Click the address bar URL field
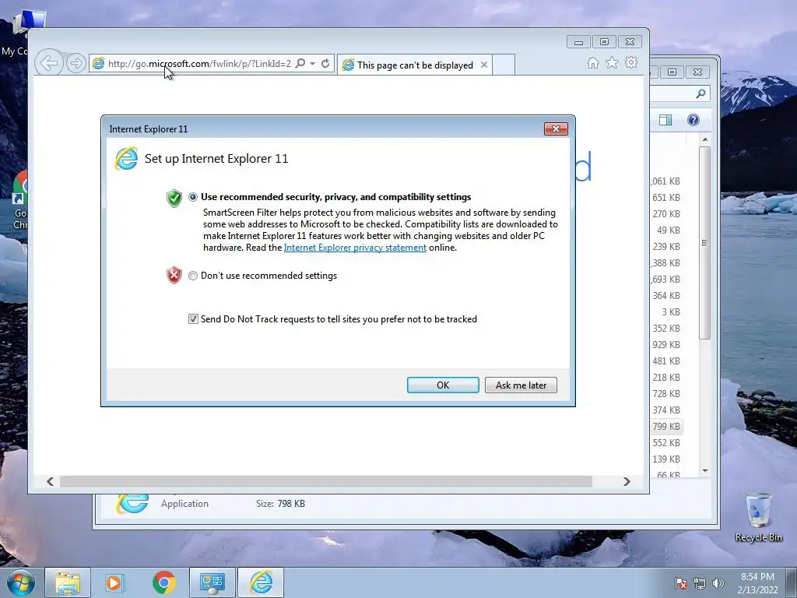This screenshot has width=797, height=598. 199,64
